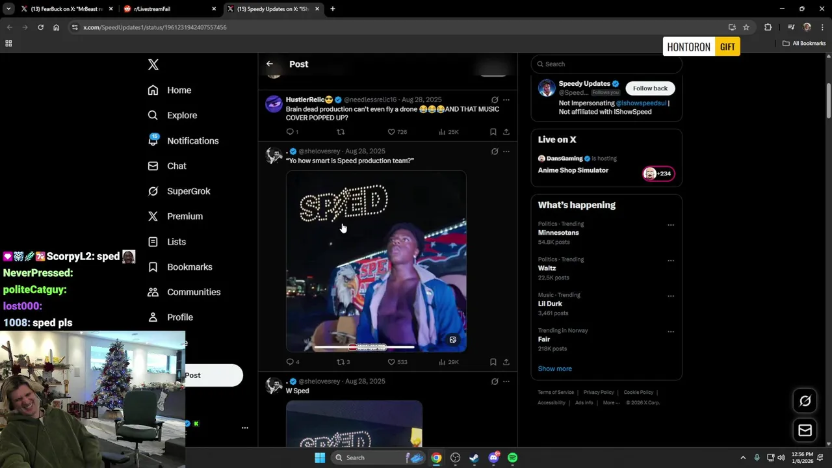Open the @ishowspeedsui mention link
832x468 pixels.
(641, 103)
